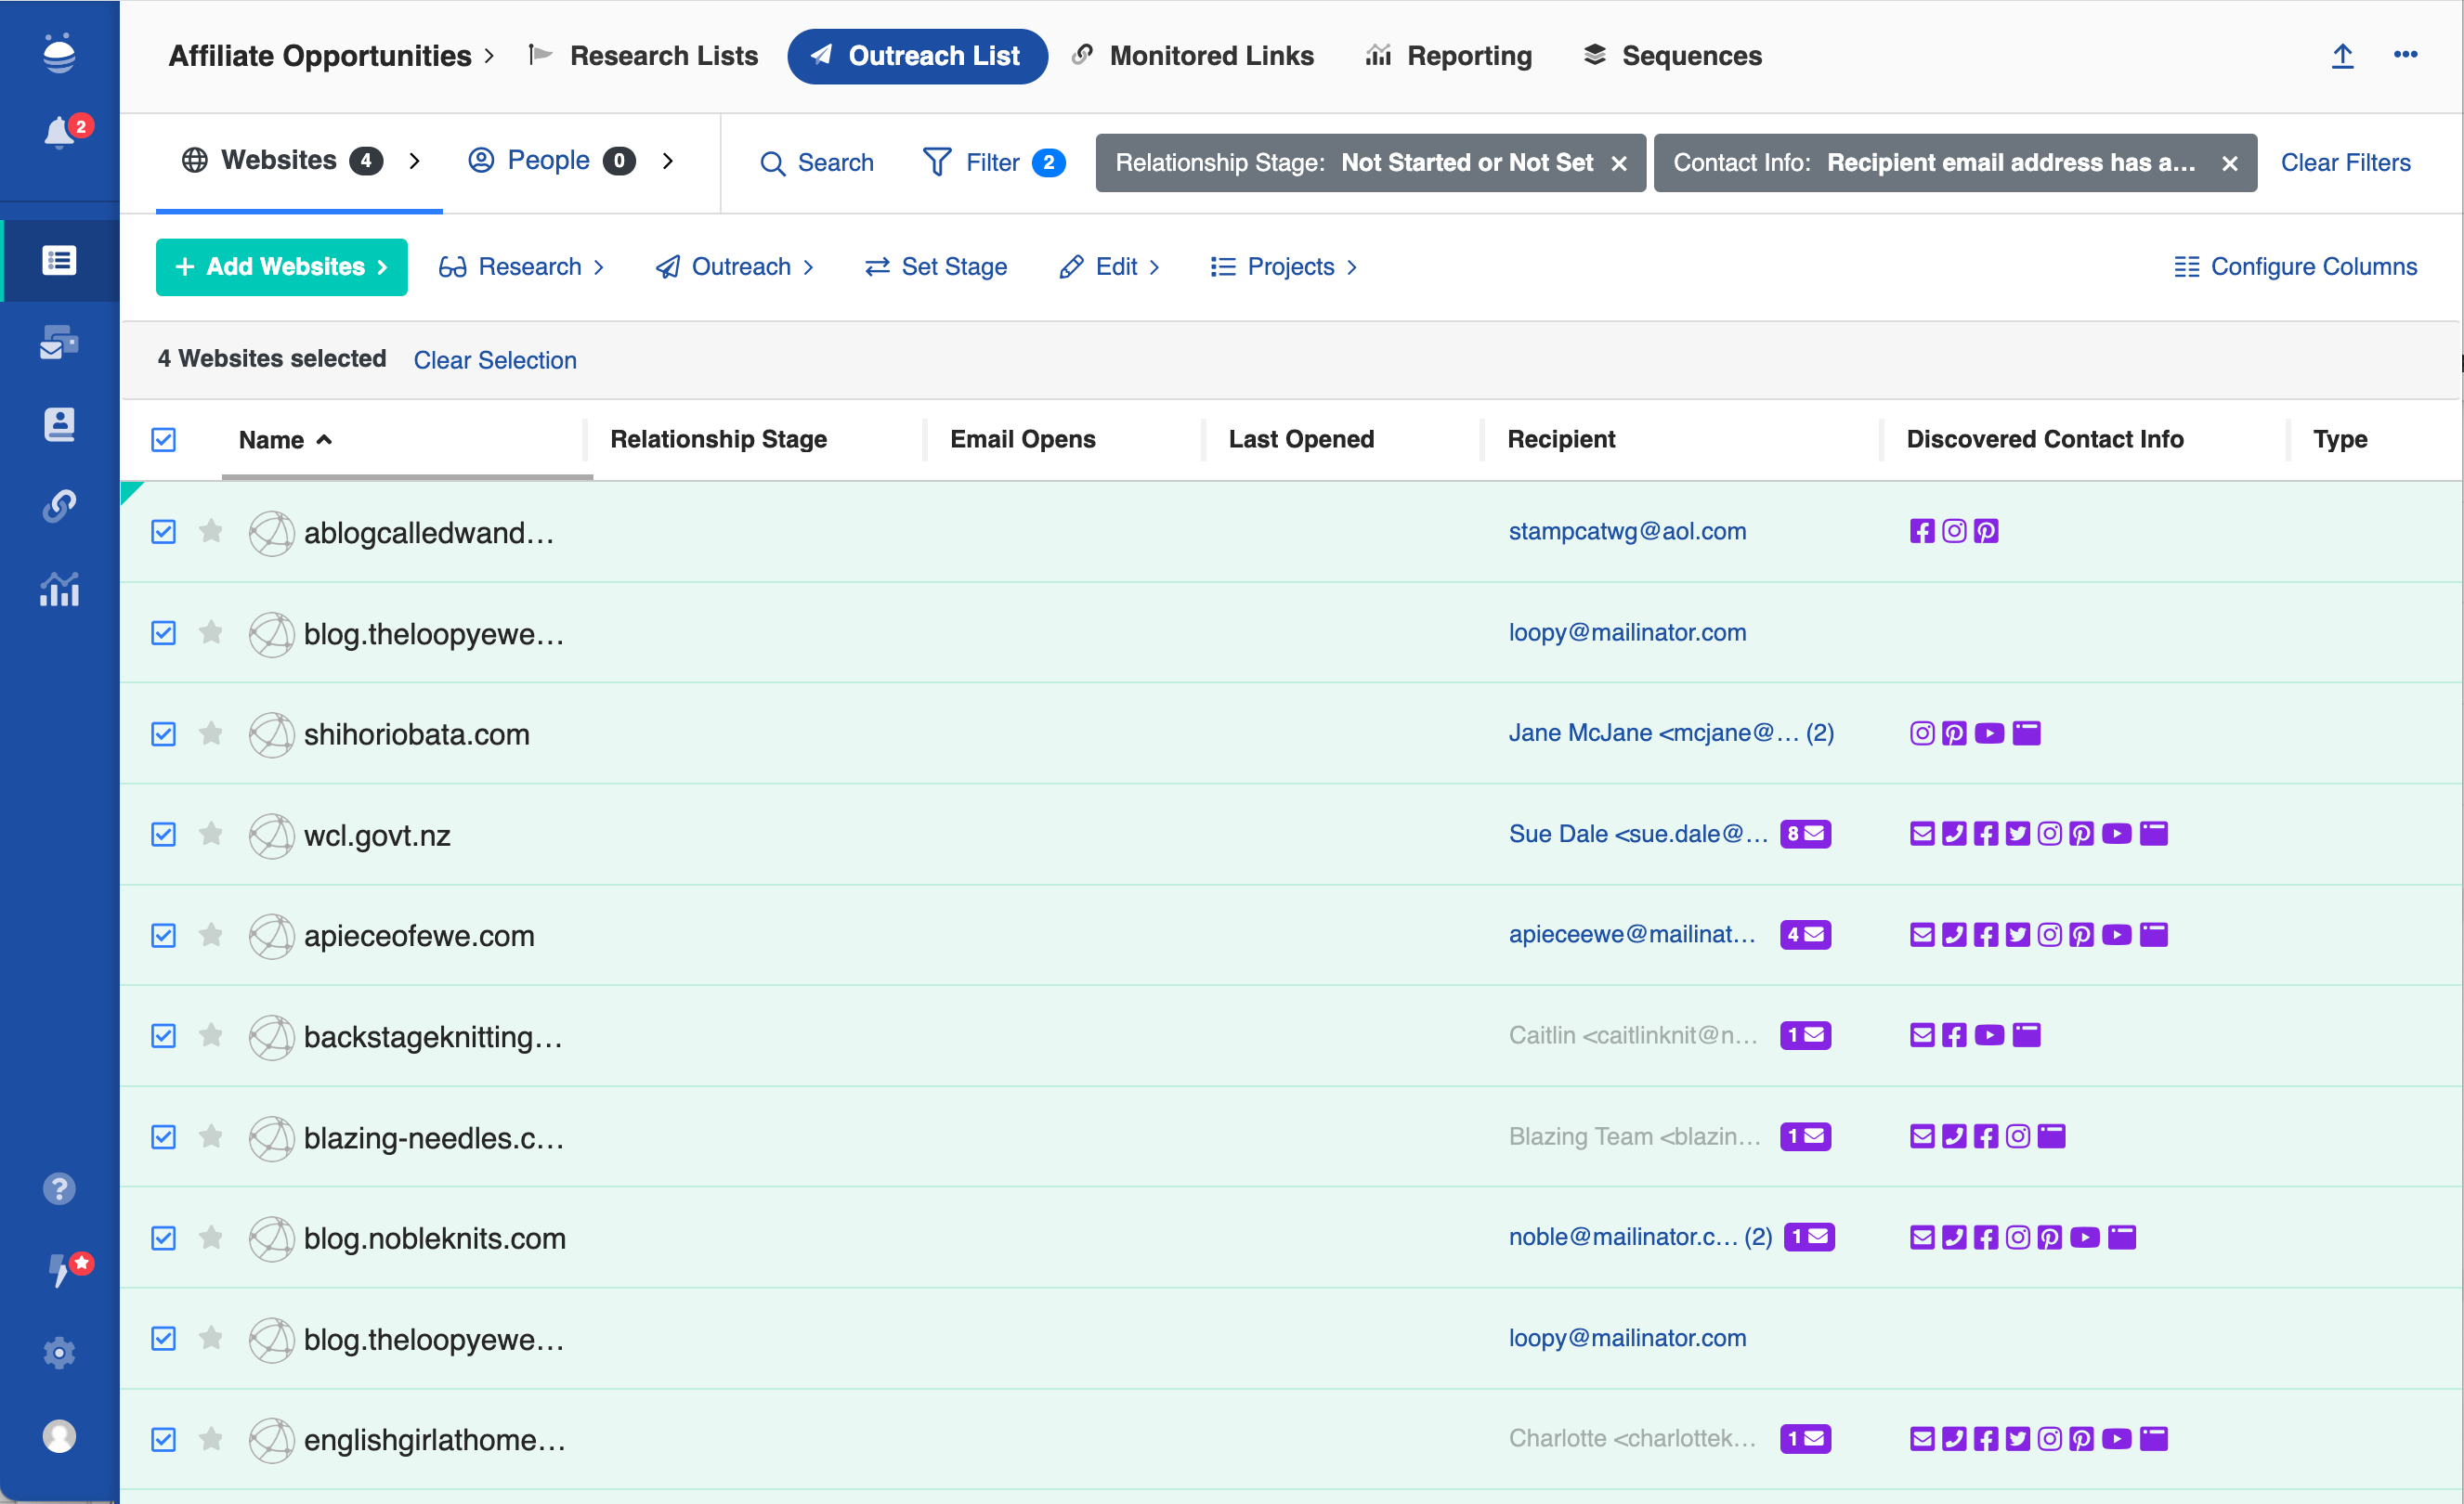Click the email count badge for wcl.govt.nz
This screenshot has height=1504, width=2464.
click(x=1805, y=834)
